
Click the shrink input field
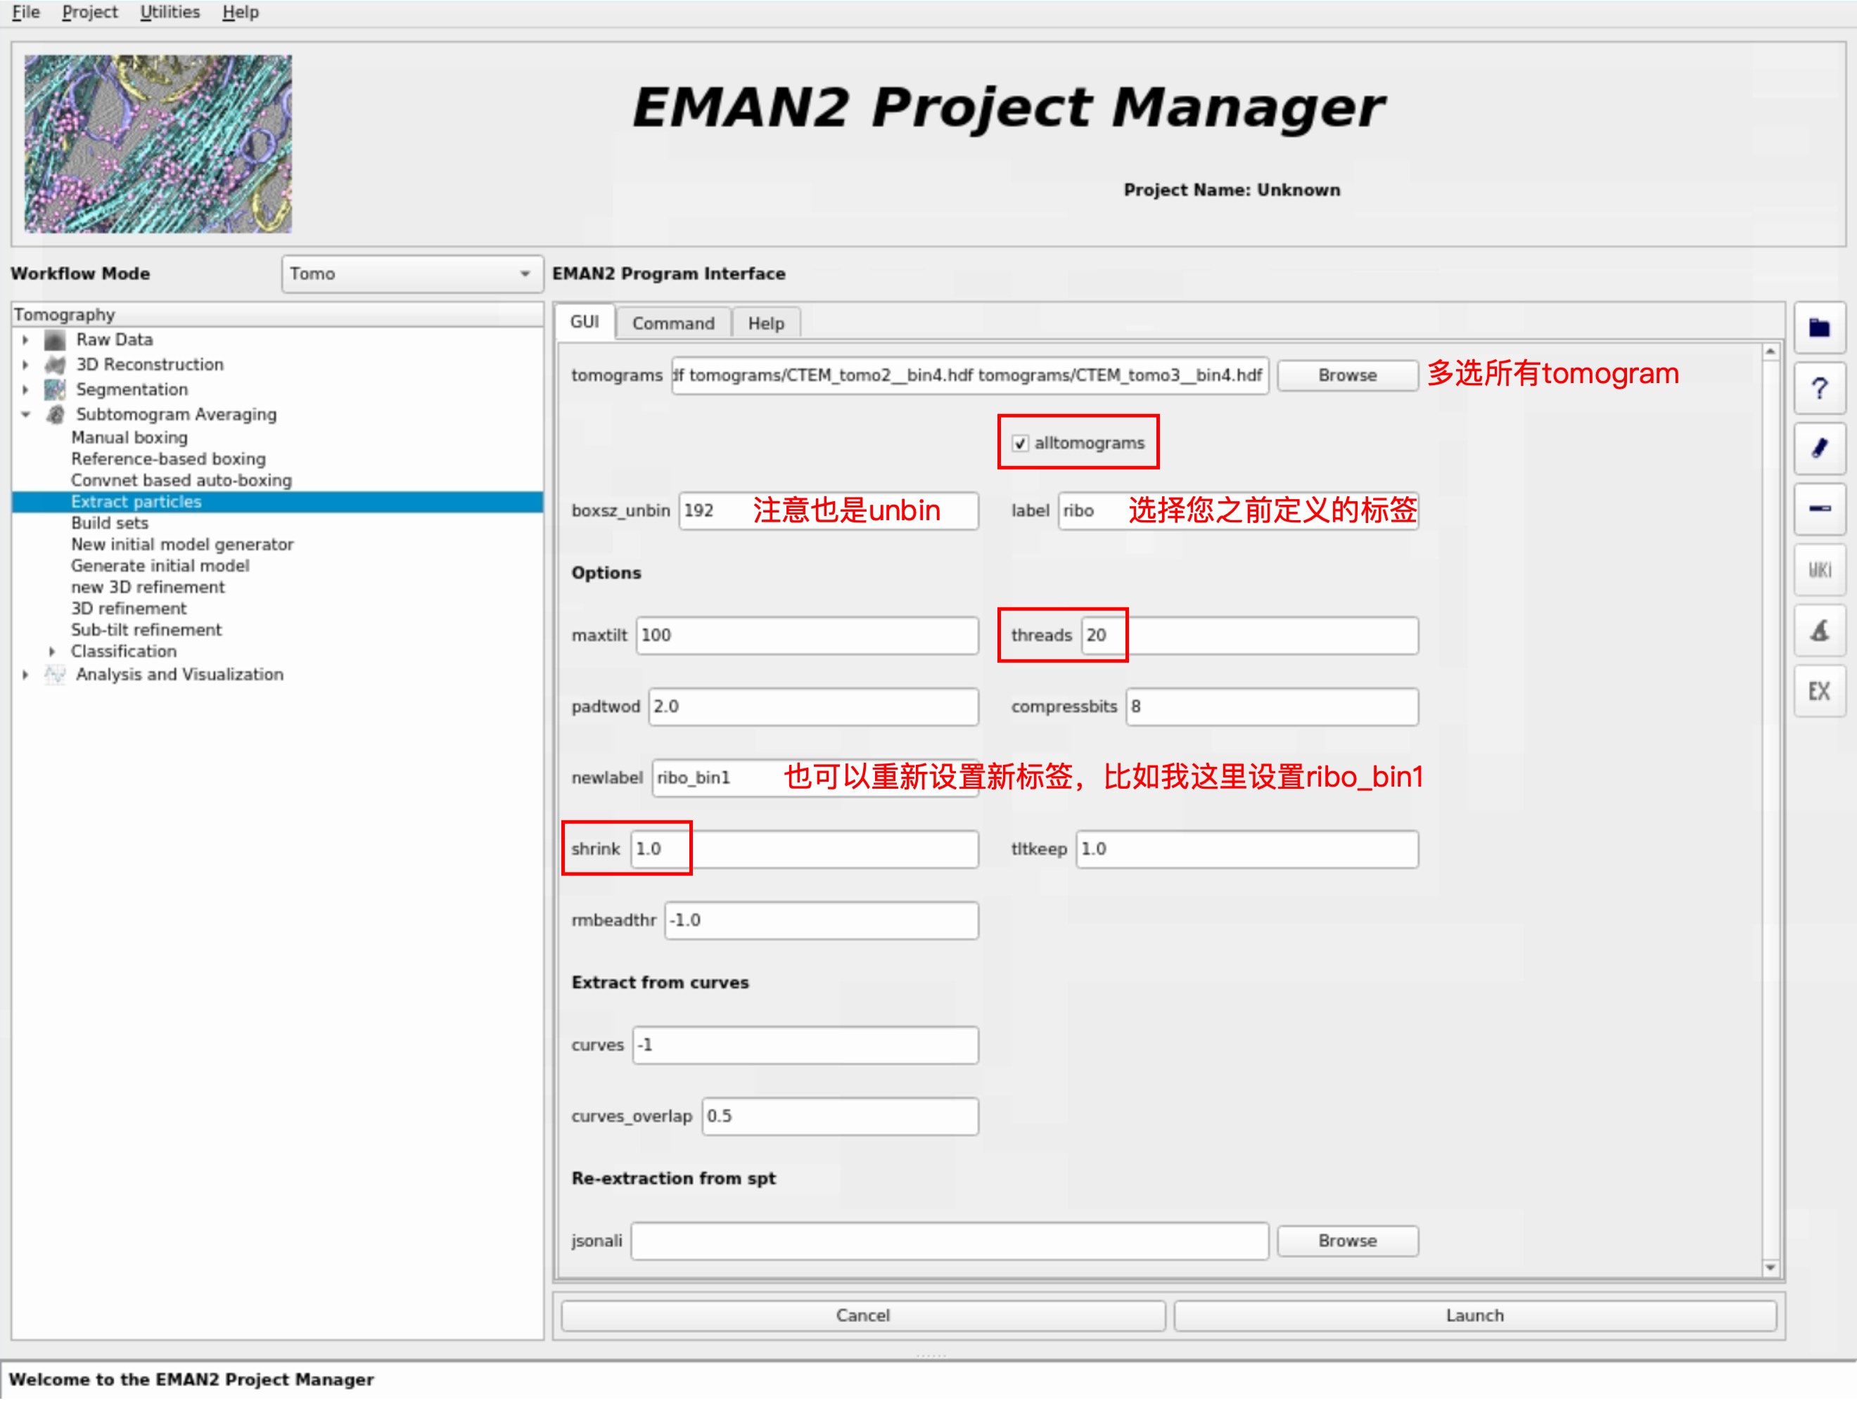804,850
